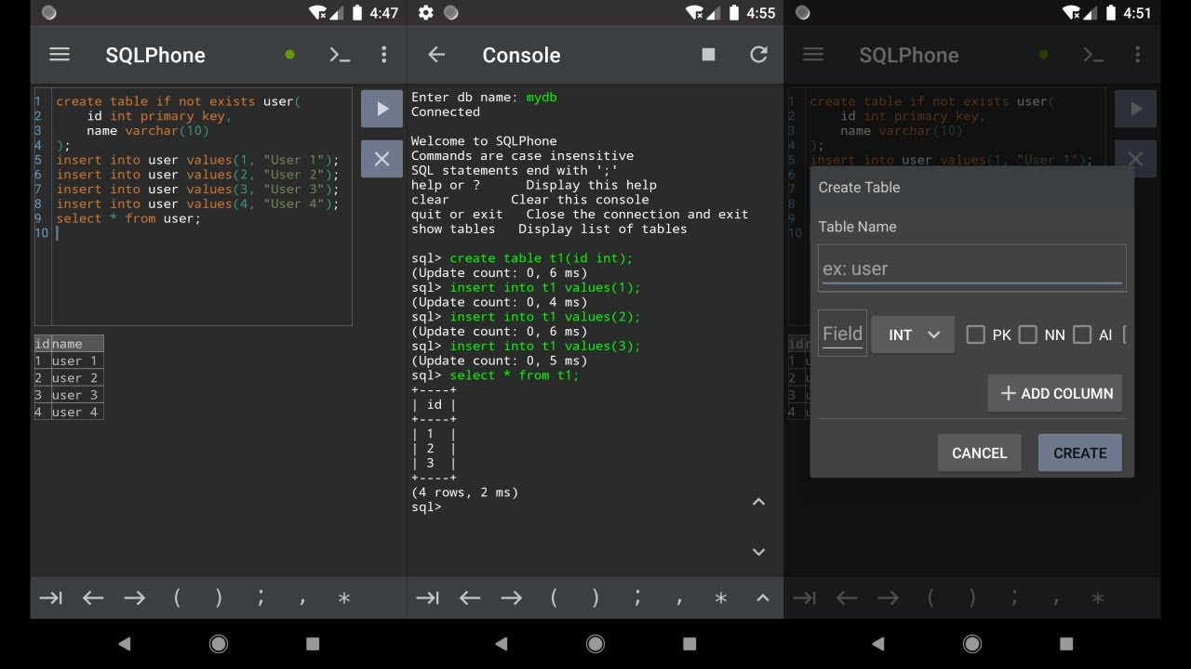This screenshot has height=669, width=1191.
Task: Focus the Table Name input field
Action: [x=972, y=268]
